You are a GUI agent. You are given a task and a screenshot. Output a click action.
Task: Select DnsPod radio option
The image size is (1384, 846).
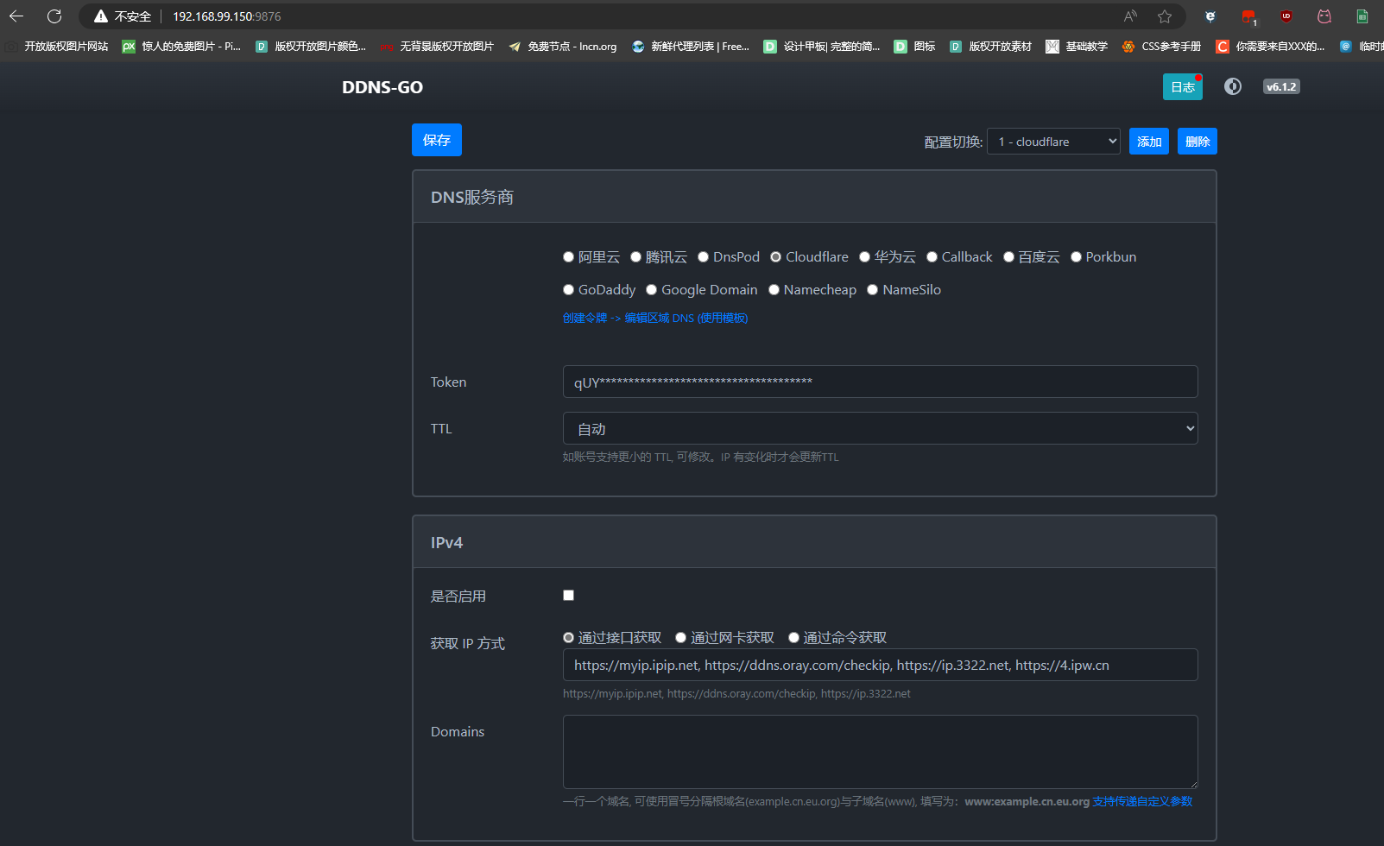point(703,257)
